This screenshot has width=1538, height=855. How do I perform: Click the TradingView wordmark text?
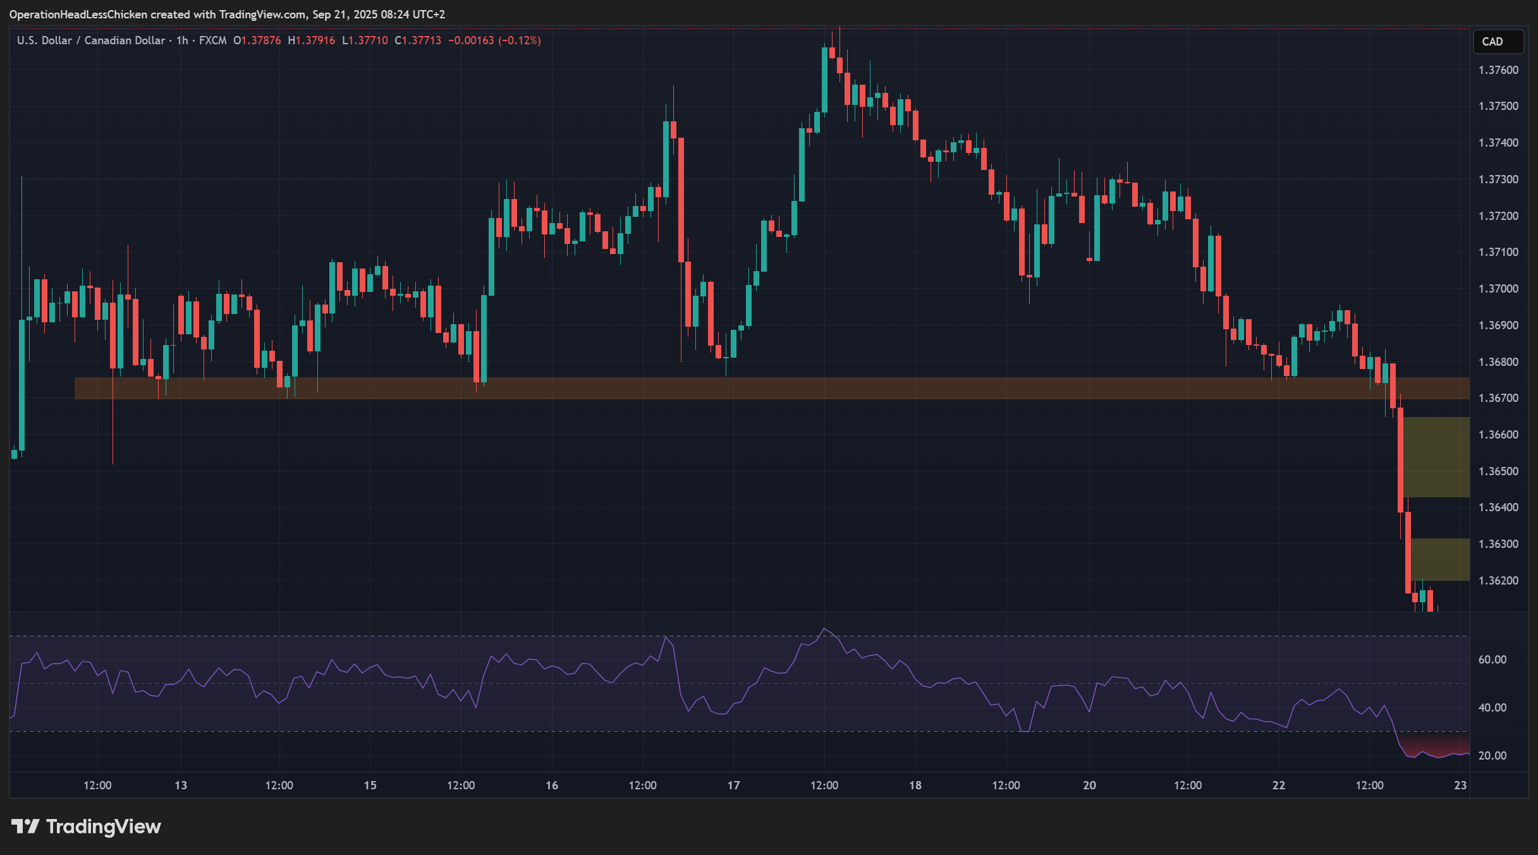[x=104, y=827]
